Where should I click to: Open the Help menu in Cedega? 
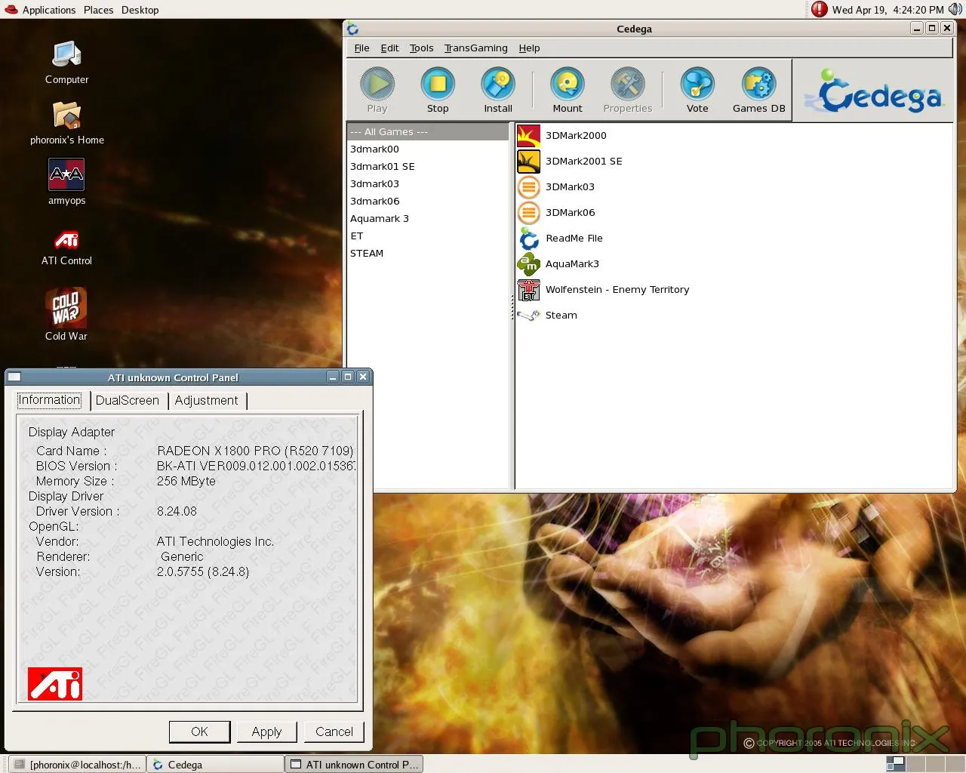(x=529, y=48)
